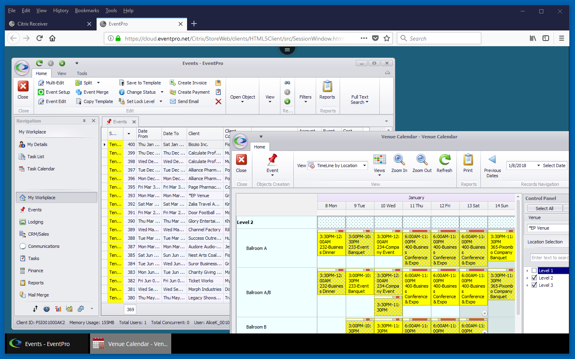Switch to the View tab in Events ribbon
Image resolution: width=575 pixels, height=359 pixels.
pos(62,73)
